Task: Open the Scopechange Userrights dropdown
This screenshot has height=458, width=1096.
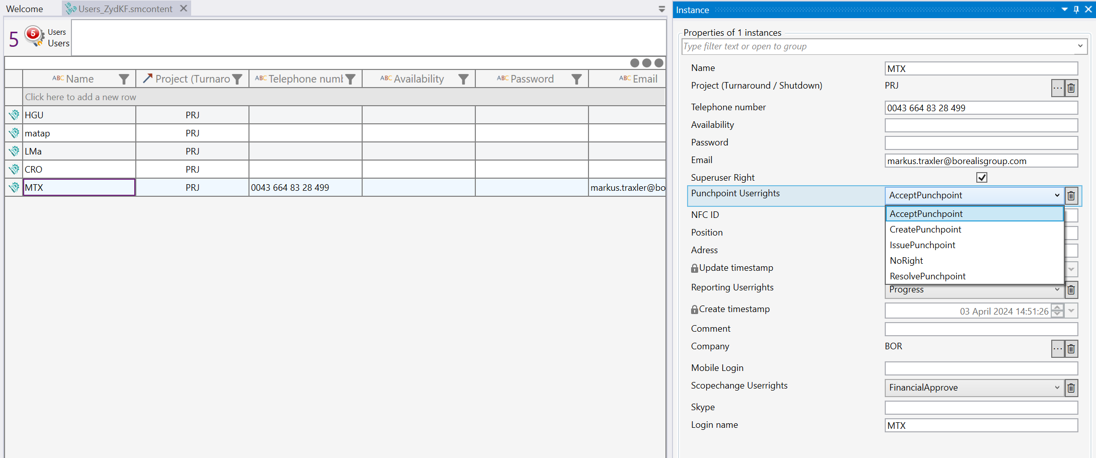Action: [x=1057, y=388]
